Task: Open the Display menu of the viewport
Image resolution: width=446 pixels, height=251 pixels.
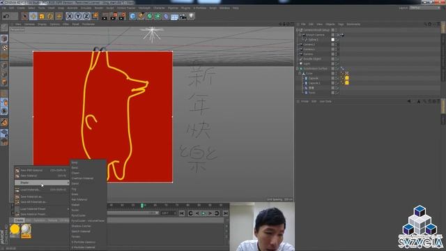Action: (x=42, y=24)
